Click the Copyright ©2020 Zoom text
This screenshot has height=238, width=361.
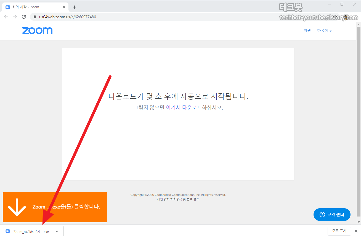coord(178,195)
